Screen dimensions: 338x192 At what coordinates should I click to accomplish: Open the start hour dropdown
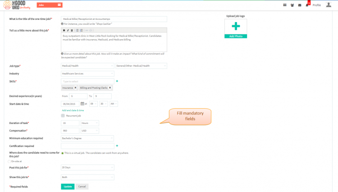click(x=94, y=104)
